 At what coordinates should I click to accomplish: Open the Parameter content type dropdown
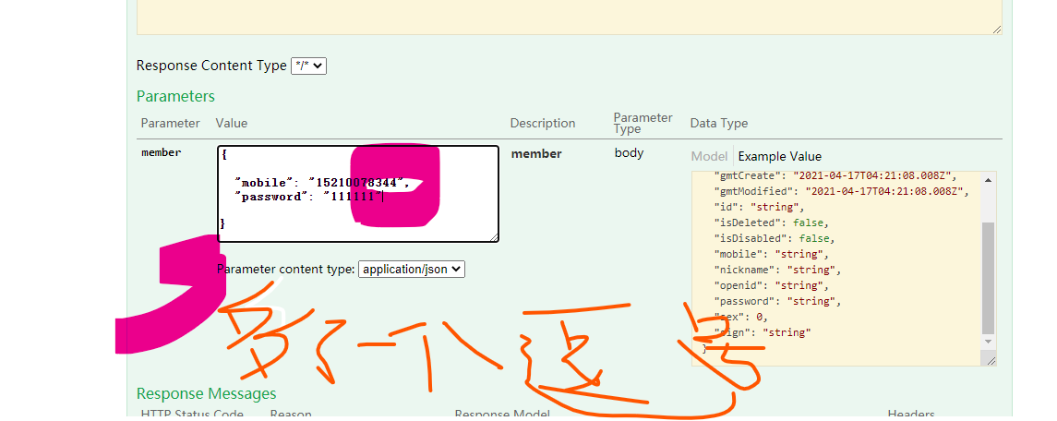[411, 270]
